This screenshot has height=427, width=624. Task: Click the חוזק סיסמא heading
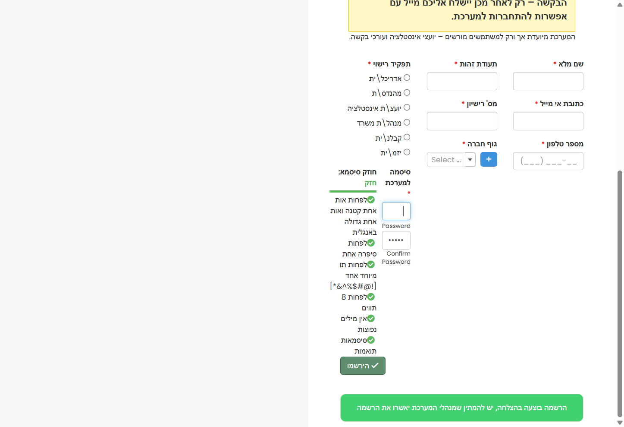357,172
